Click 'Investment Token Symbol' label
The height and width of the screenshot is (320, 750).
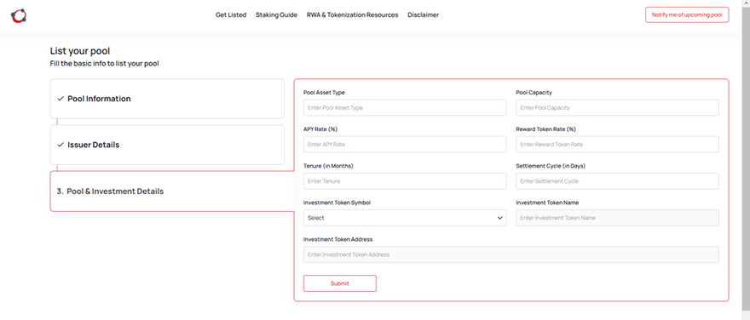point(337,203)
